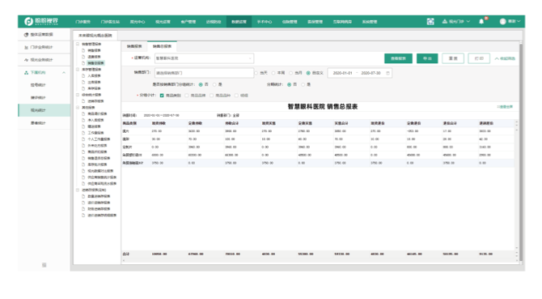Viewport: 542px width, 299px height.
Task: Click file icon beside 库存报表
Action: (x=83, y=88)
